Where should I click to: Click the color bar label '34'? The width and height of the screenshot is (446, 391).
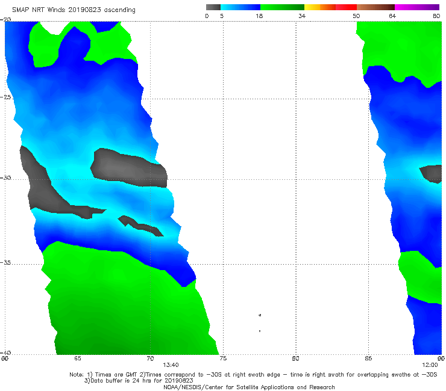click(302, 16)
